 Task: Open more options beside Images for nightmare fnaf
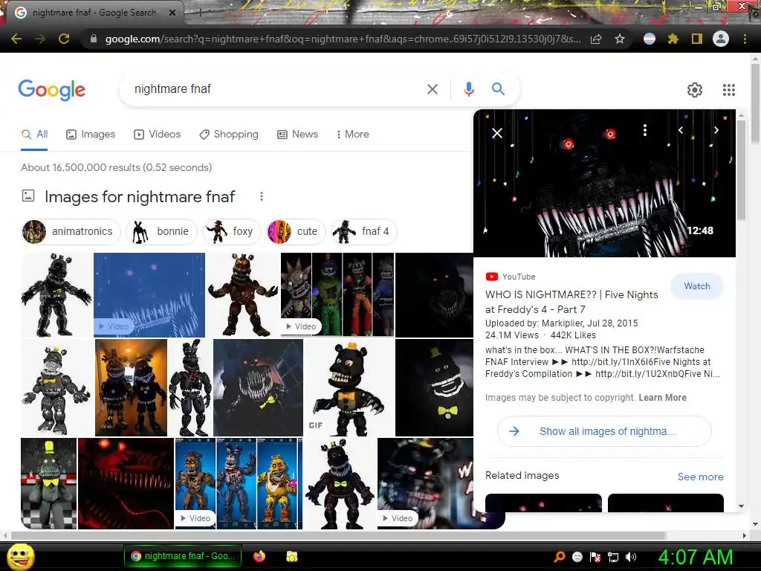262,196
